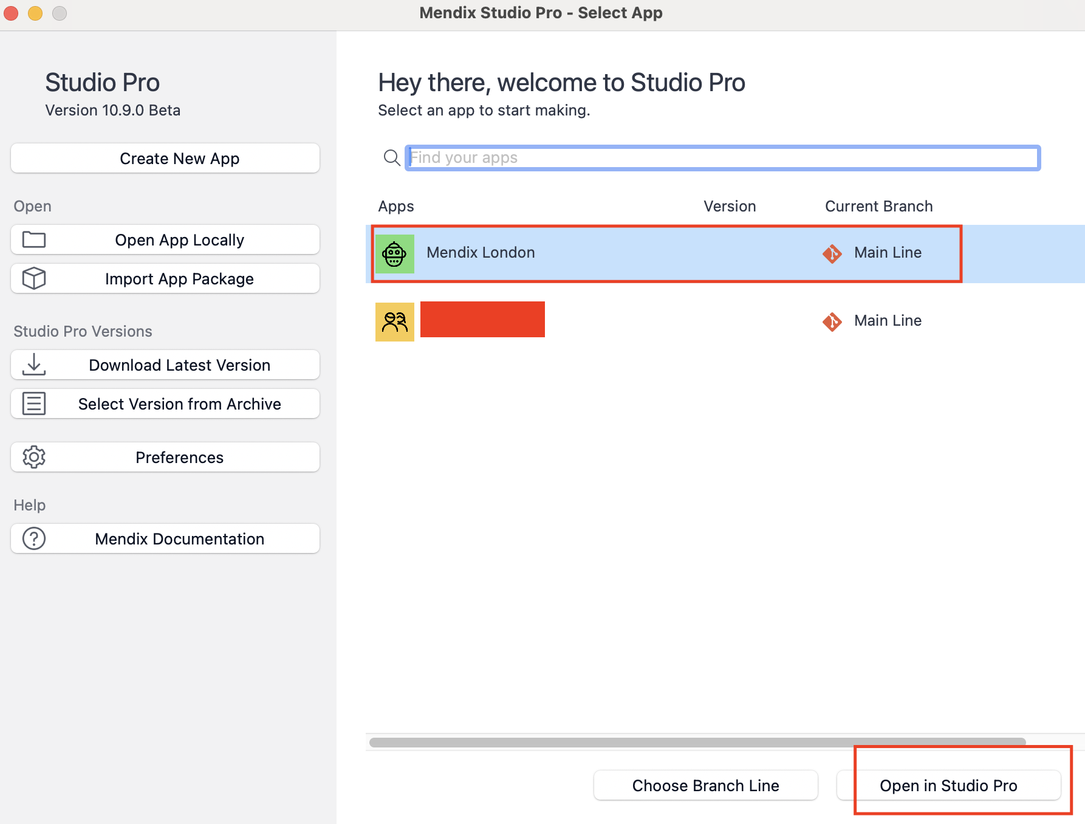Click the search magnifier icon
This screenshot has width=1085, height=824.
[x=392, y=158]
